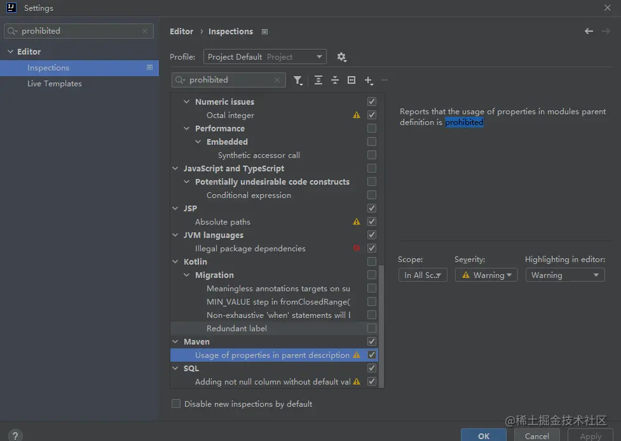Image resolution: width=621 pixels, height=441 pixels.
Task: Click the Collapse All tree icon
Action: click(335, 81)
